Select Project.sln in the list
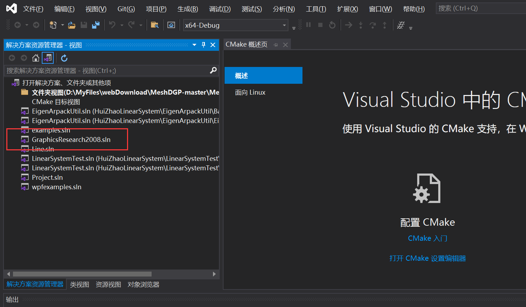 coord(47,177)
